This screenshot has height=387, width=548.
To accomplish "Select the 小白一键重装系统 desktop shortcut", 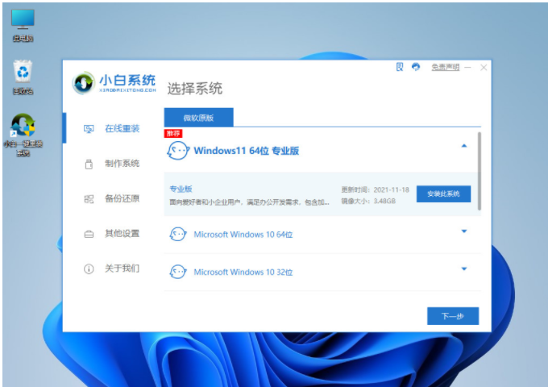I will (x=23, y=129).
